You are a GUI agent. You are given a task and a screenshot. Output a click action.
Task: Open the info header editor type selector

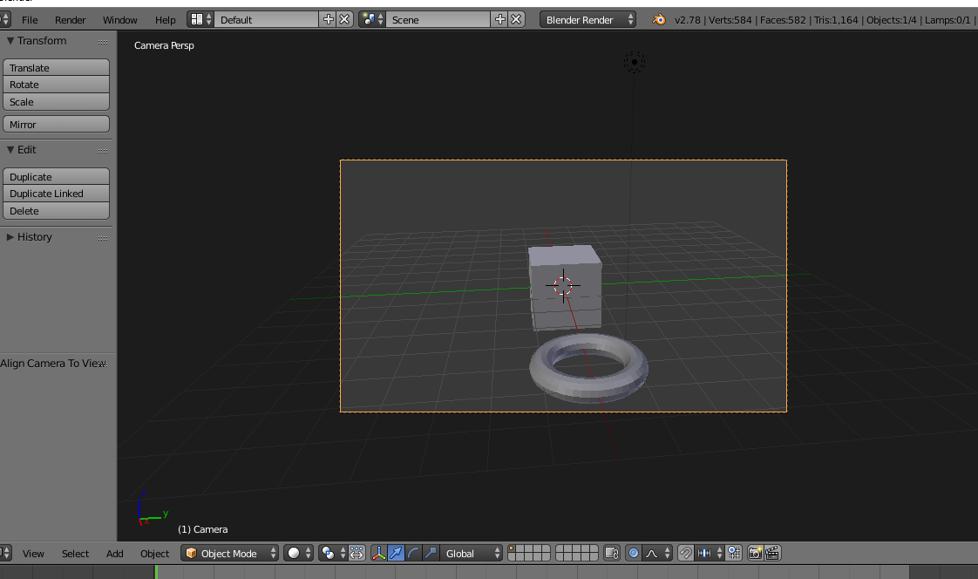pyautogui.click(x=5, y=19)
